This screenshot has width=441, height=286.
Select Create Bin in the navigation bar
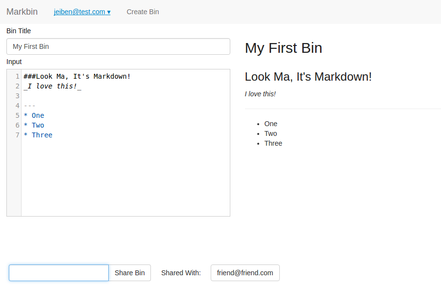[143, 12]
